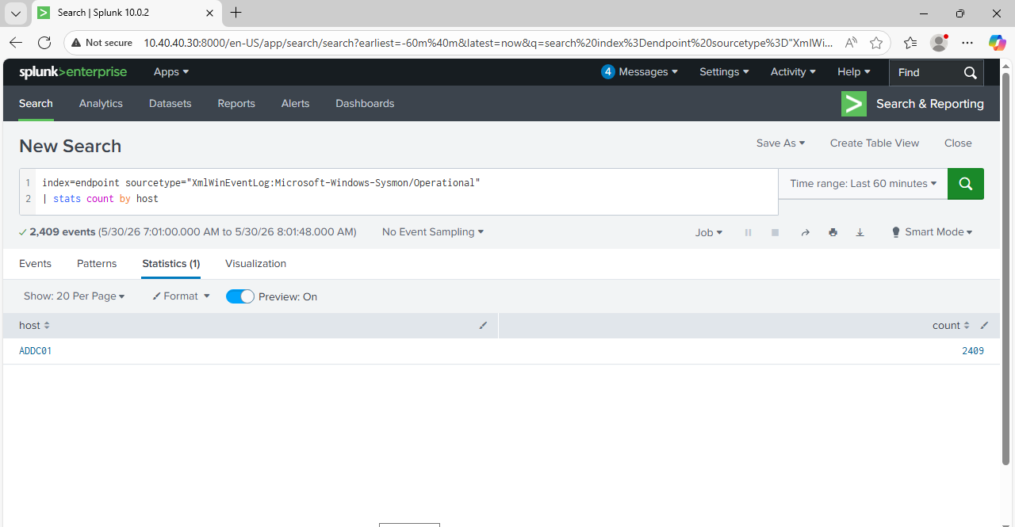This screenshot has width=1015, height=527.
Task: Open the browser tab search dropdown
Action: (16, 13)
